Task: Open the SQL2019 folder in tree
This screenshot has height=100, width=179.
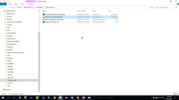Action: (x=10, y=50)
